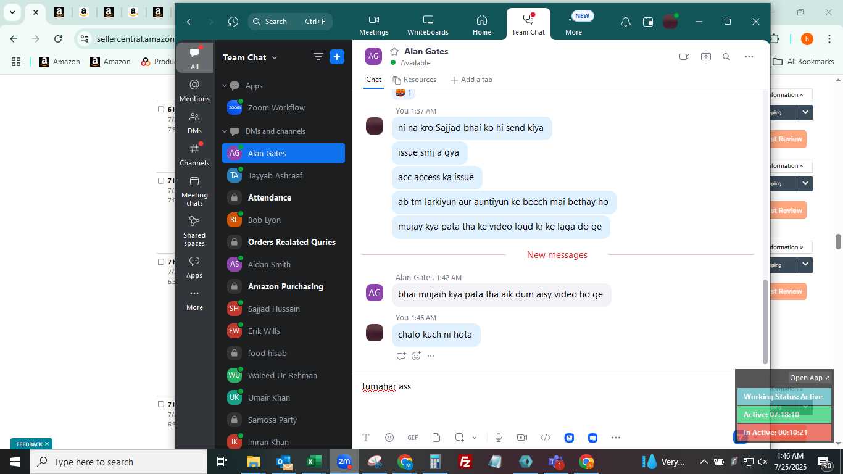Click the chat list filter icon
Viewport: 843px width, 474px height.
pyautogui.click(x=318, y=57)
